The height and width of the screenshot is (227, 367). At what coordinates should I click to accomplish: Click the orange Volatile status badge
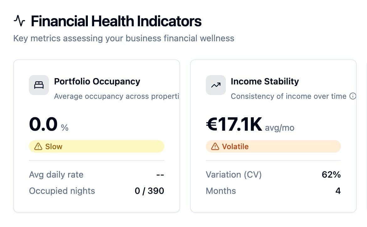point(273,146)
